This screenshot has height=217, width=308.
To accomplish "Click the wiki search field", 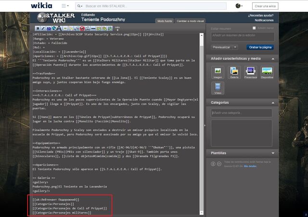I will coord(151,6).
